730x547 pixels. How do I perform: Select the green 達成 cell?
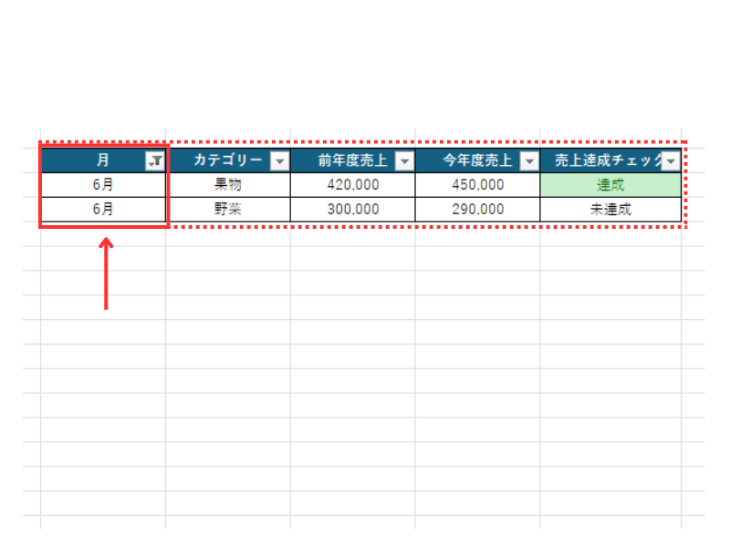(x=610, y=185)
